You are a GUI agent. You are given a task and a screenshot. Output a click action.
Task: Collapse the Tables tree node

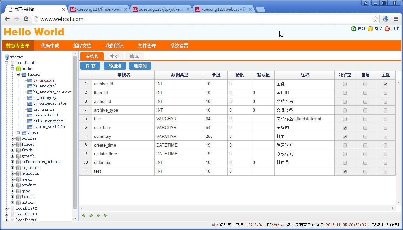coord(18,74)
